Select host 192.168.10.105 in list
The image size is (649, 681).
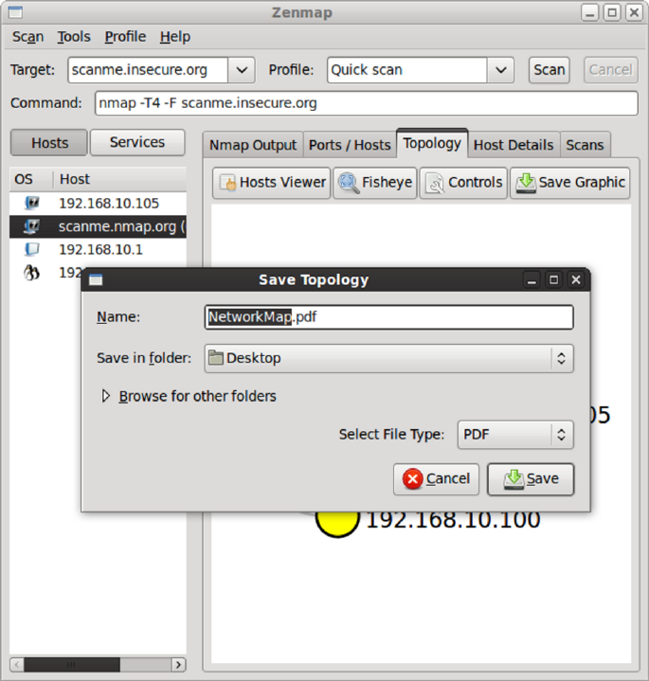[x=98, y=204]
